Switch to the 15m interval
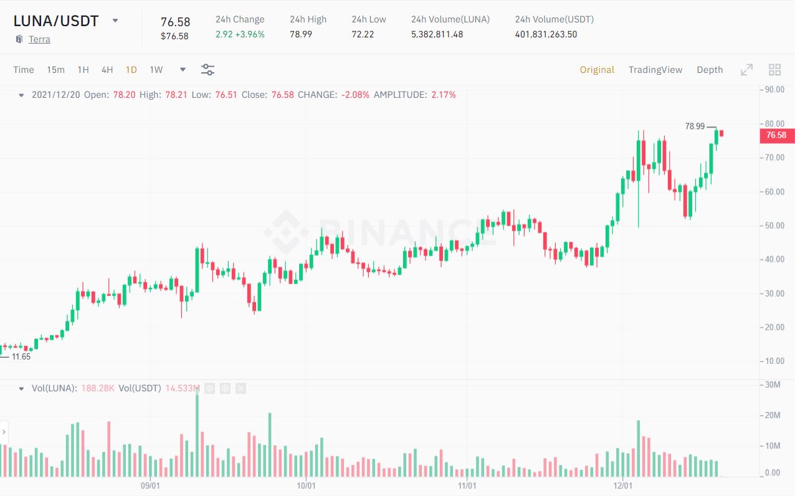 tap(55, 70)
